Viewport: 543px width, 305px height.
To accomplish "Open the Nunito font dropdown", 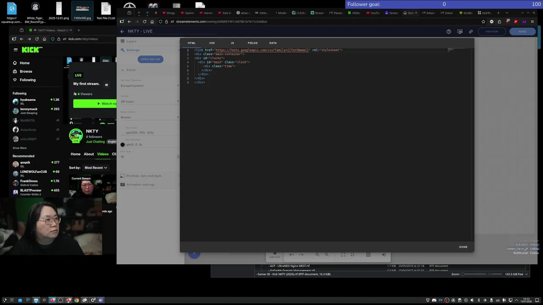I will 150,117.
